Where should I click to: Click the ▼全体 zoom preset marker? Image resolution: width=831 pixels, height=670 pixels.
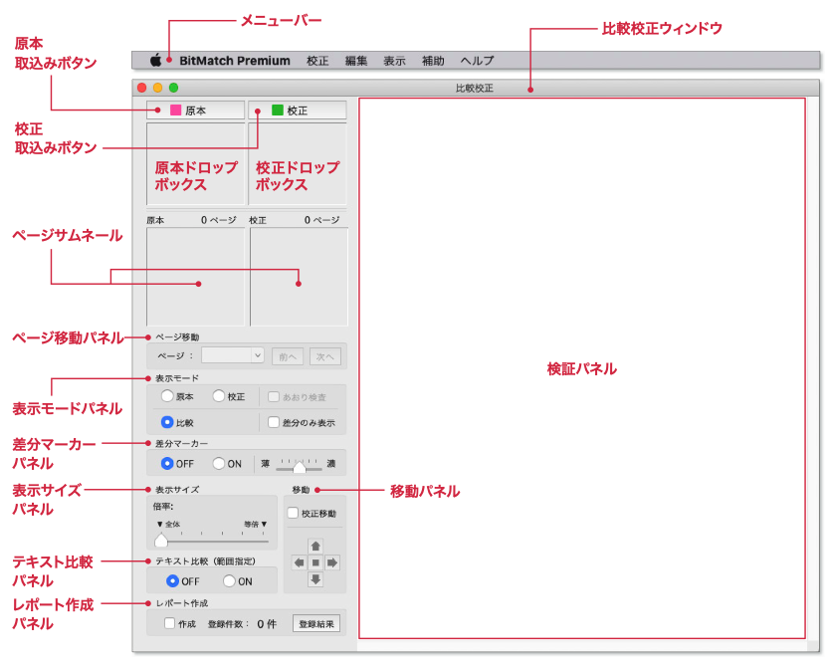tap(168, 524)
